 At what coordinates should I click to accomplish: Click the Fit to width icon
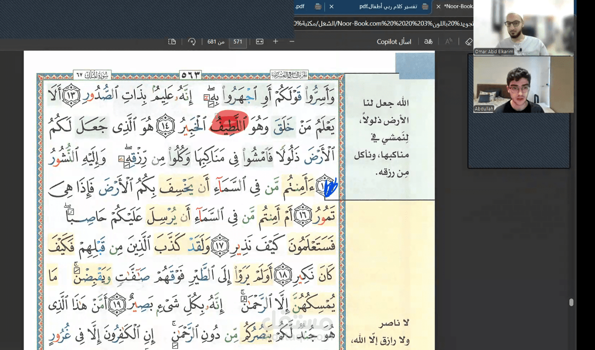(260, 42)
